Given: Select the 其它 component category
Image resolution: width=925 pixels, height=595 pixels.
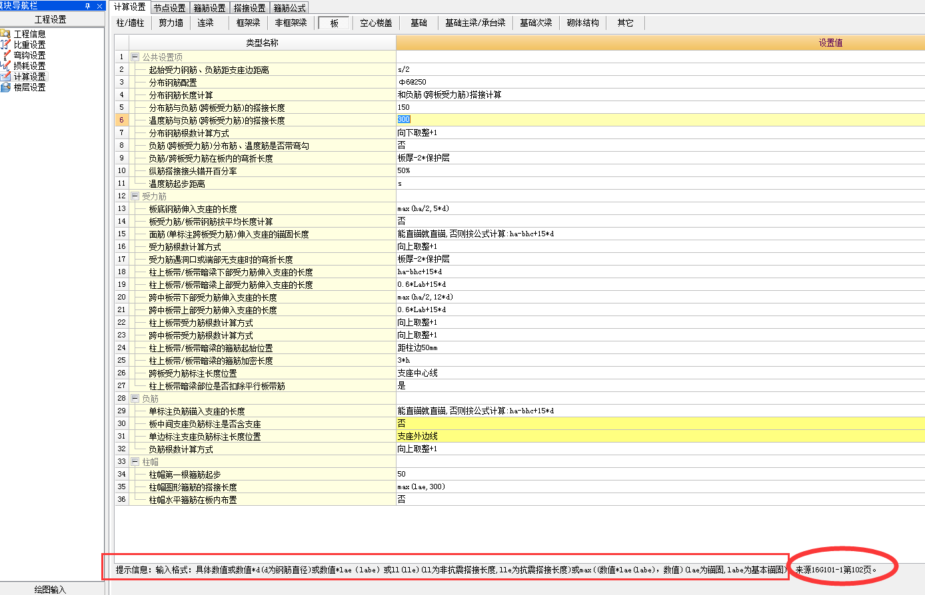Looking at the screenshot, I should click(625, 23).
